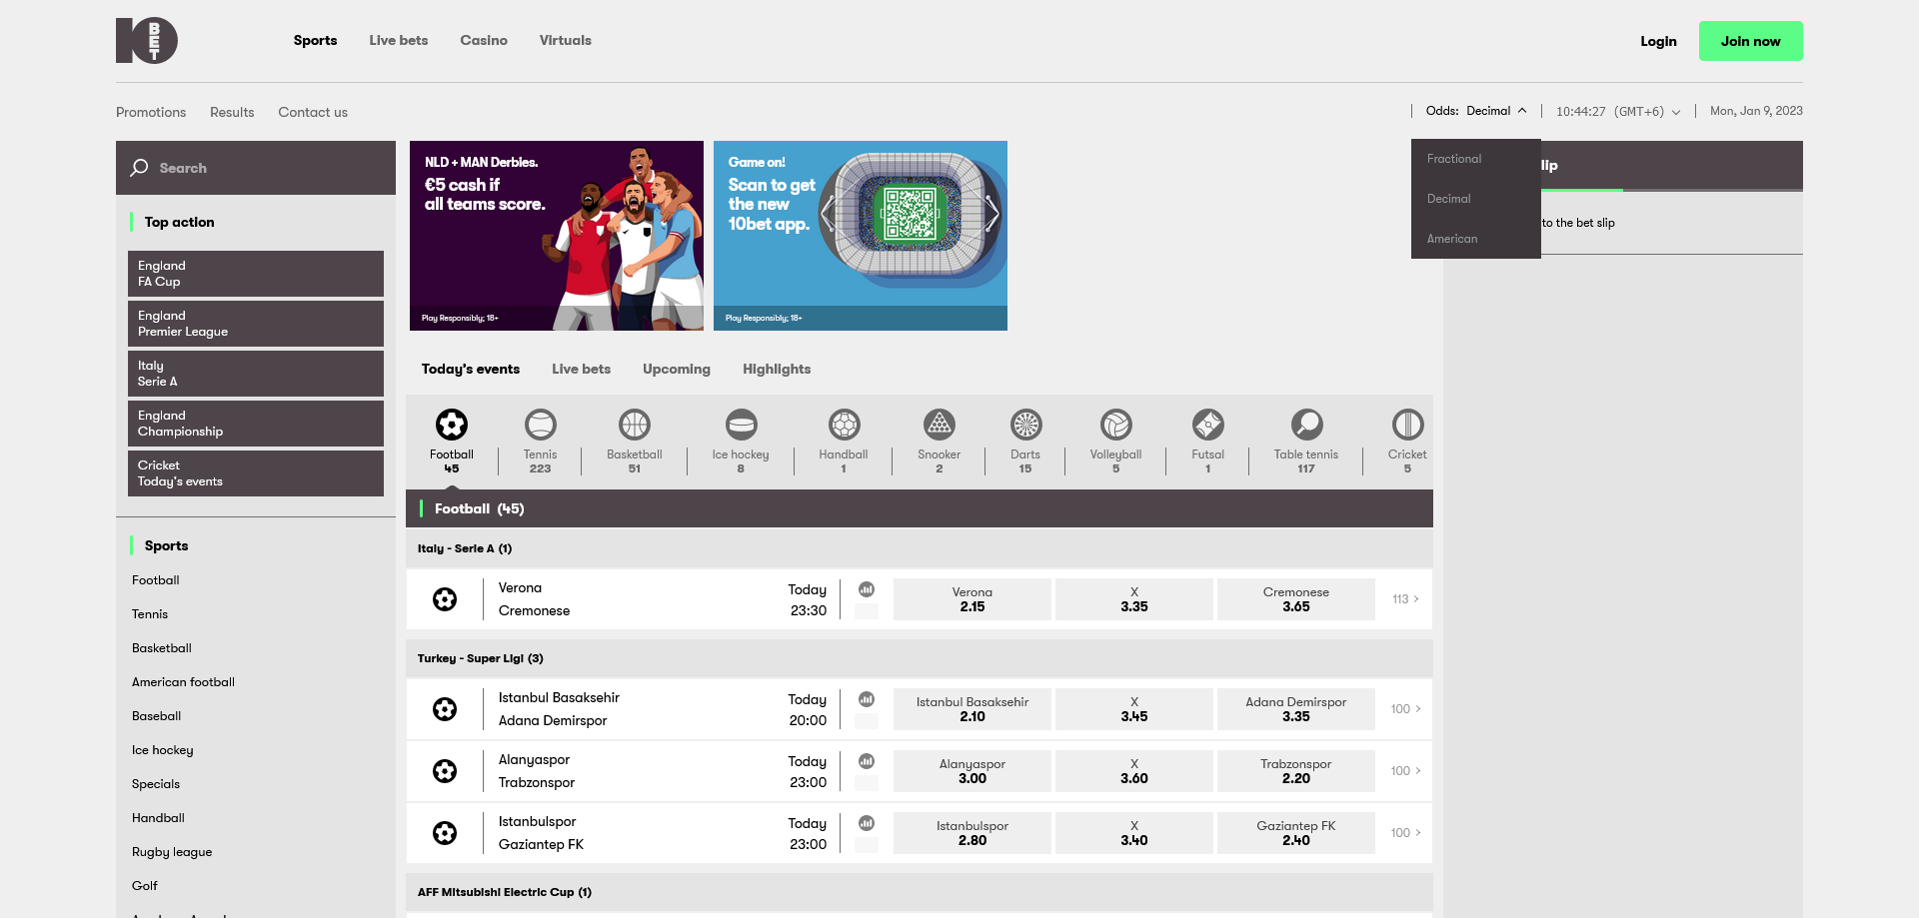The image size is (1919, 918).
Task: Click the search magnifier icon
Action: click(x=140, y=168)
